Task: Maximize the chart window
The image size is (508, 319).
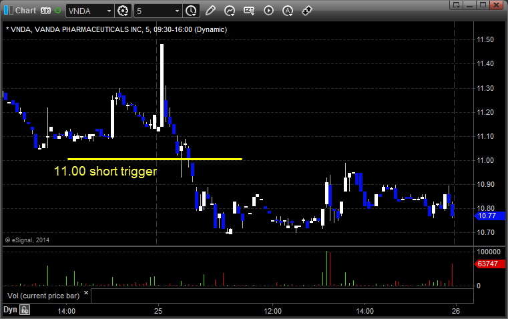Action: 483,5
